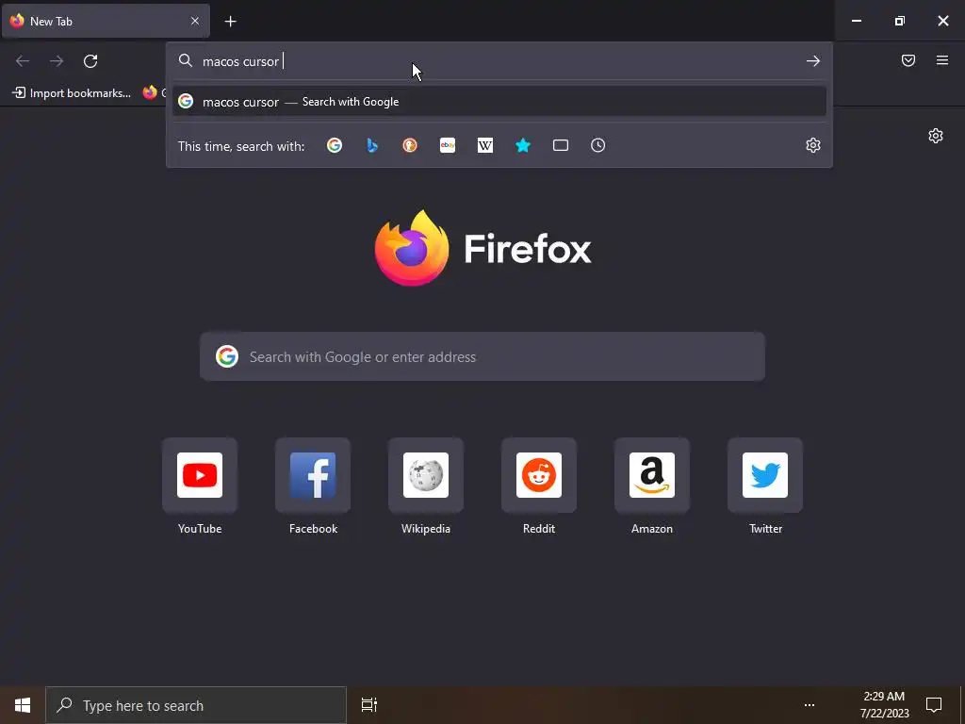Viewport: 965px width, 724px height.
Task: Click the Go arrow in address bar
Action: [x=813, y=61]
